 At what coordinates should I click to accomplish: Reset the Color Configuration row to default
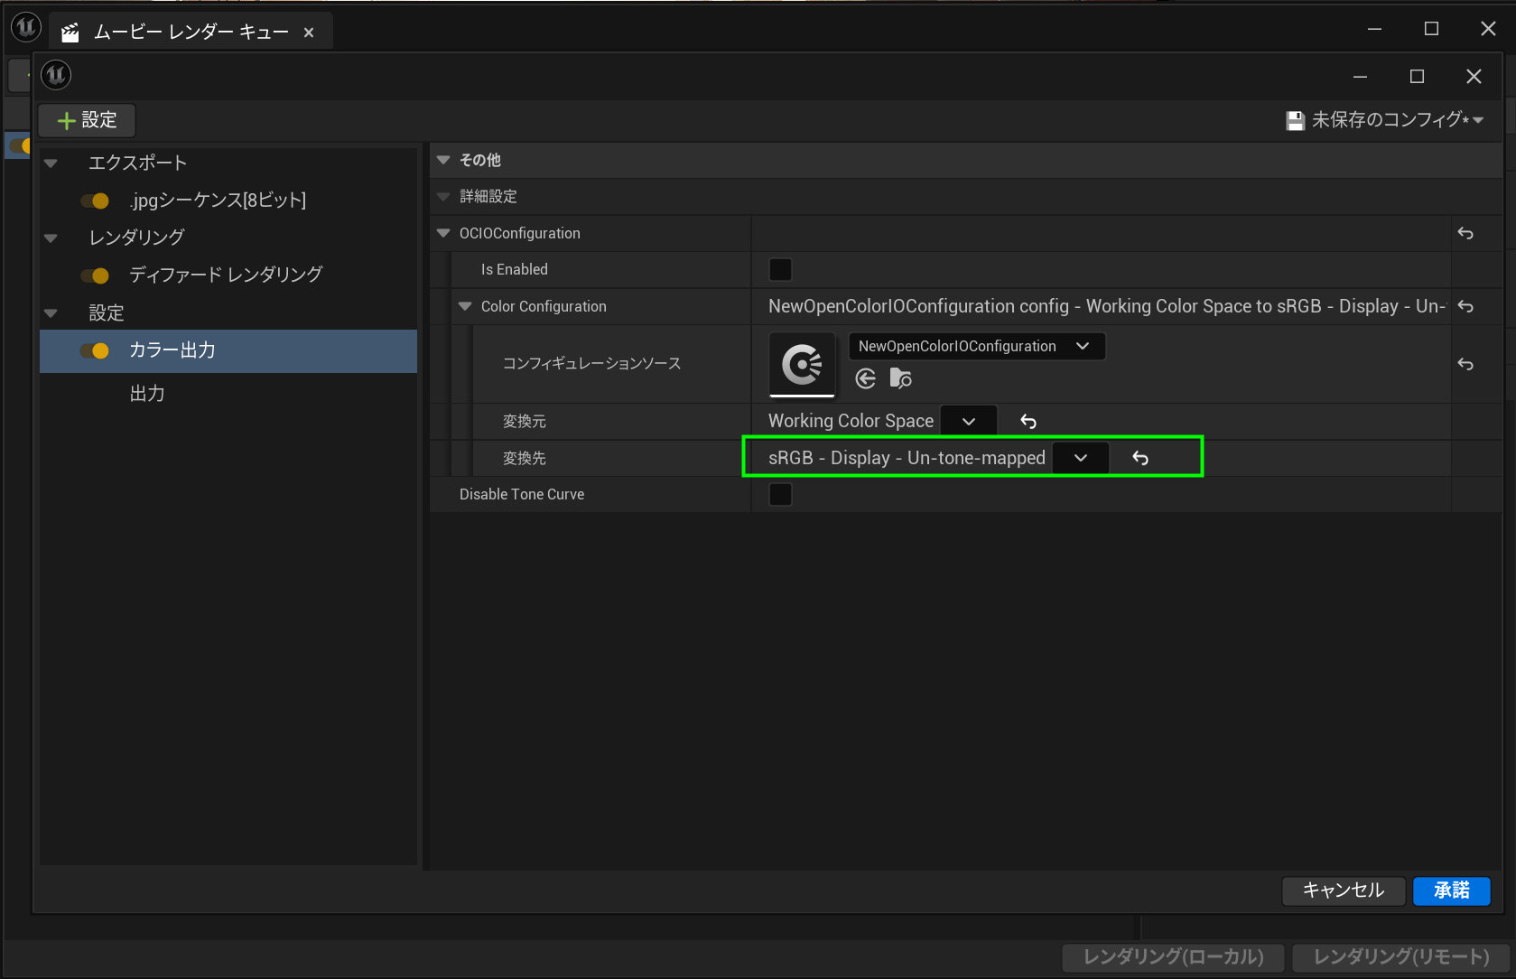(x=1465, y=307)
